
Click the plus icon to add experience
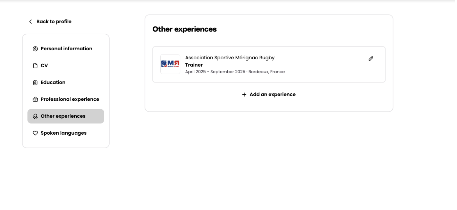click(x=244, y=95)
